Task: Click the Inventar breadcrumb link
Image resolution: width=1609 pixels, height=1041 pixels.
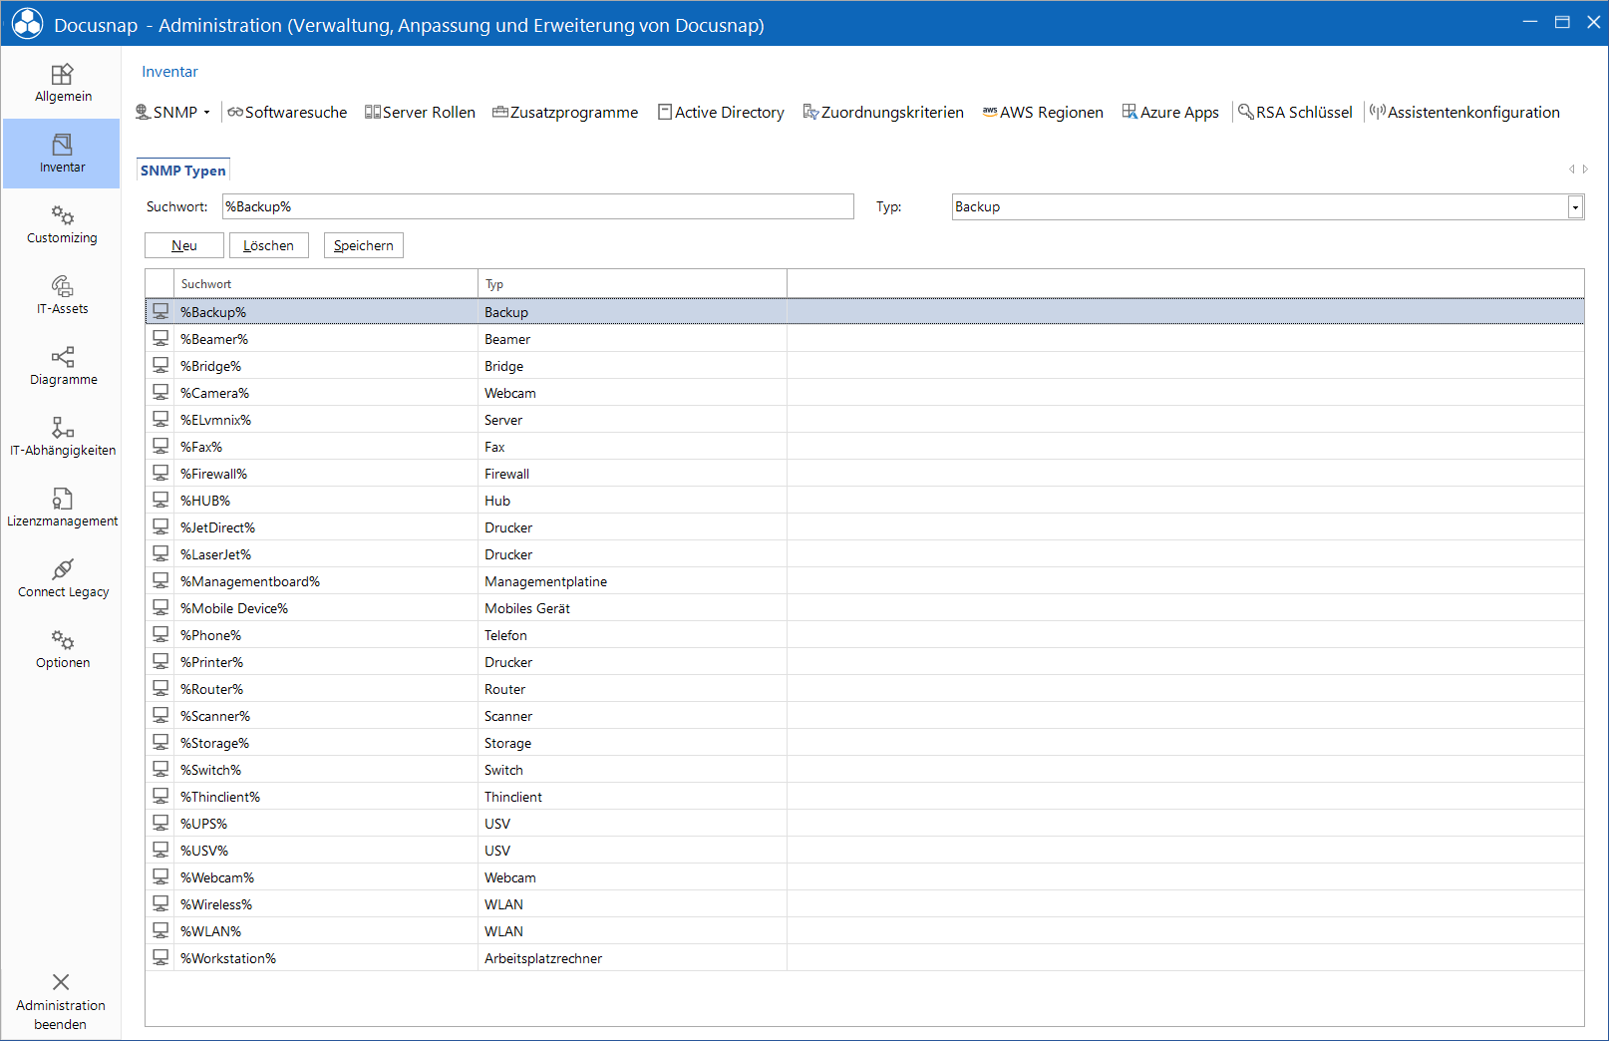Action: tap(169, 72)
